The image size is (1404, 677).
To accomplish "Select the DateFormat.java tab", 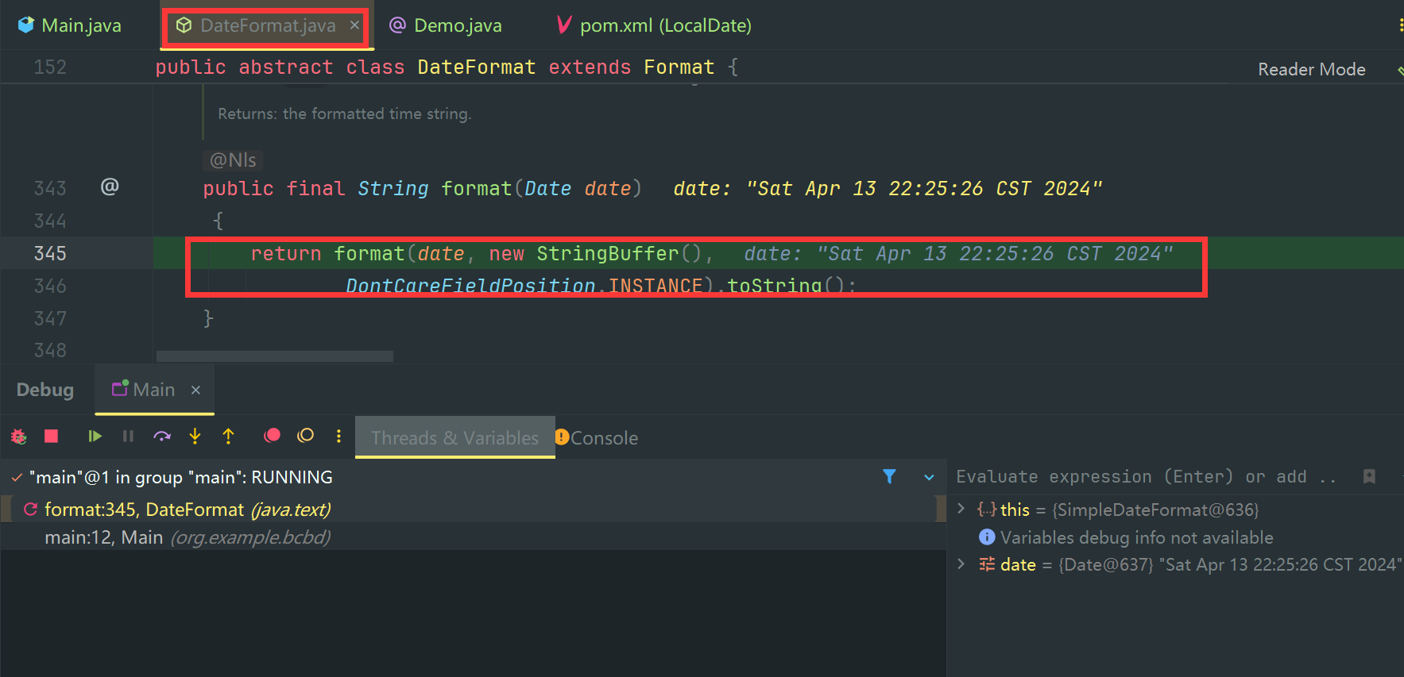I will point(268,25).
